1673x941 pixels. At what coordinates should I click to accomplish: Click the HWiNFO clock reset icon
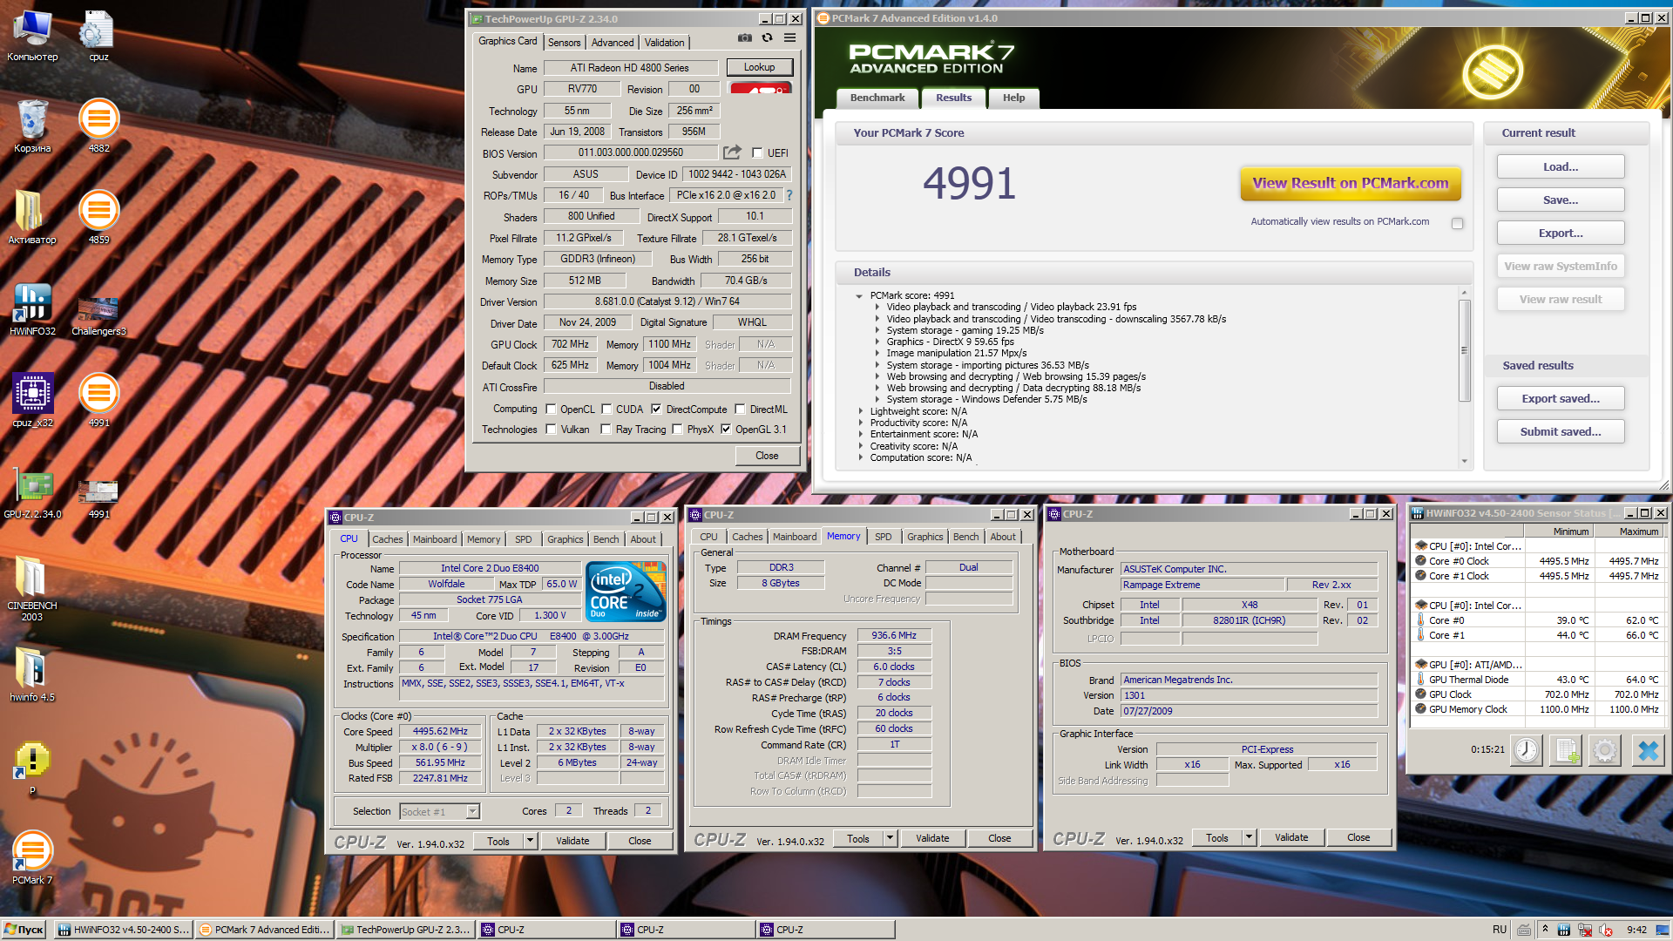click(1526, 750)
